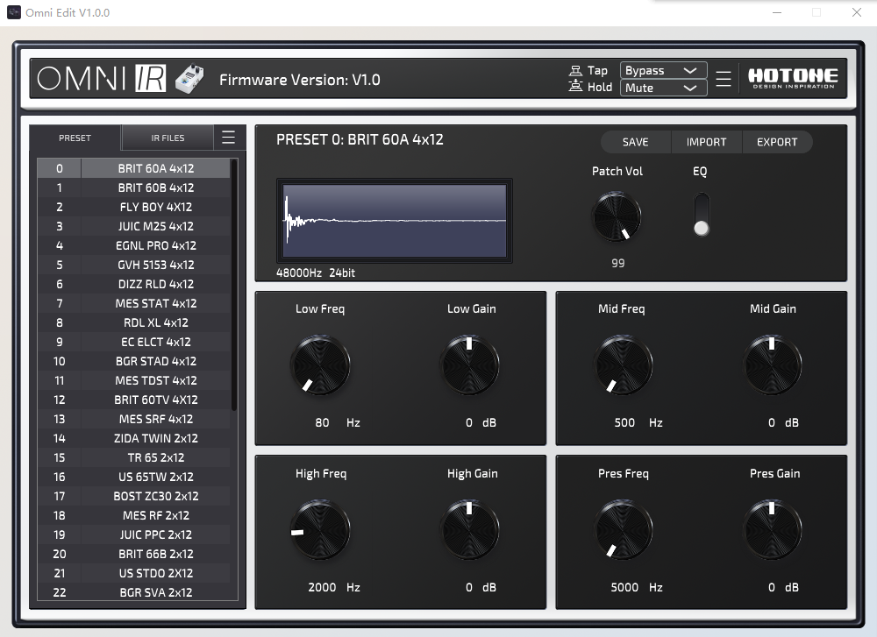The height and width of the screenshot is (637, 877).
Task: Click the SAVE button
Action: 635,142
